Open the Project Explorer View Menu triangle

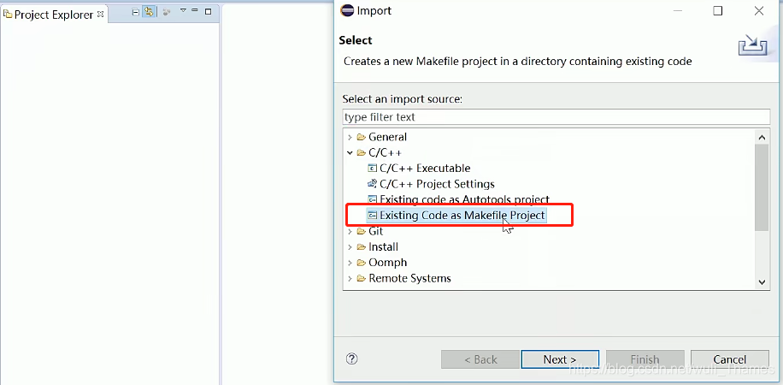point(183,10)
